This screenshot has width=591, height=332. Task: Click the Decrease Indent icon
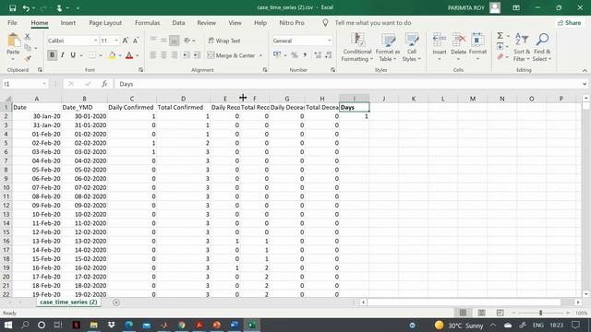tap(187, 55)
